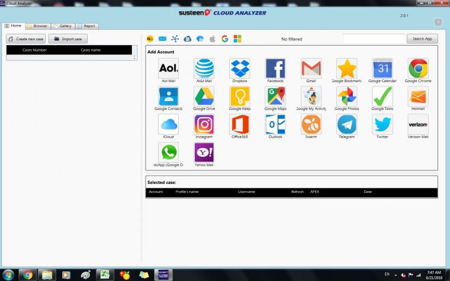
Task: Select the Office365 icon
Action: (240, 124)
